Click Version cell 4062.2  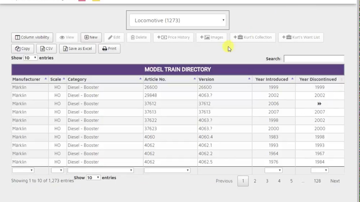[225, 154]
